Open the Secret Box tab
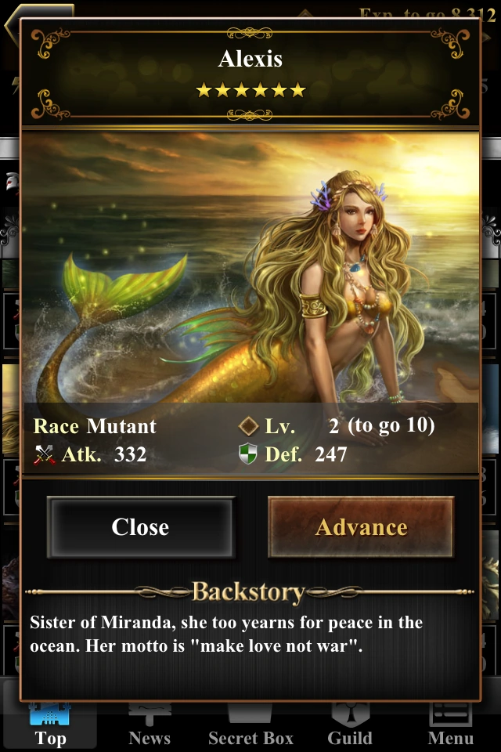501x752 pixels. [x=250, y=738]
